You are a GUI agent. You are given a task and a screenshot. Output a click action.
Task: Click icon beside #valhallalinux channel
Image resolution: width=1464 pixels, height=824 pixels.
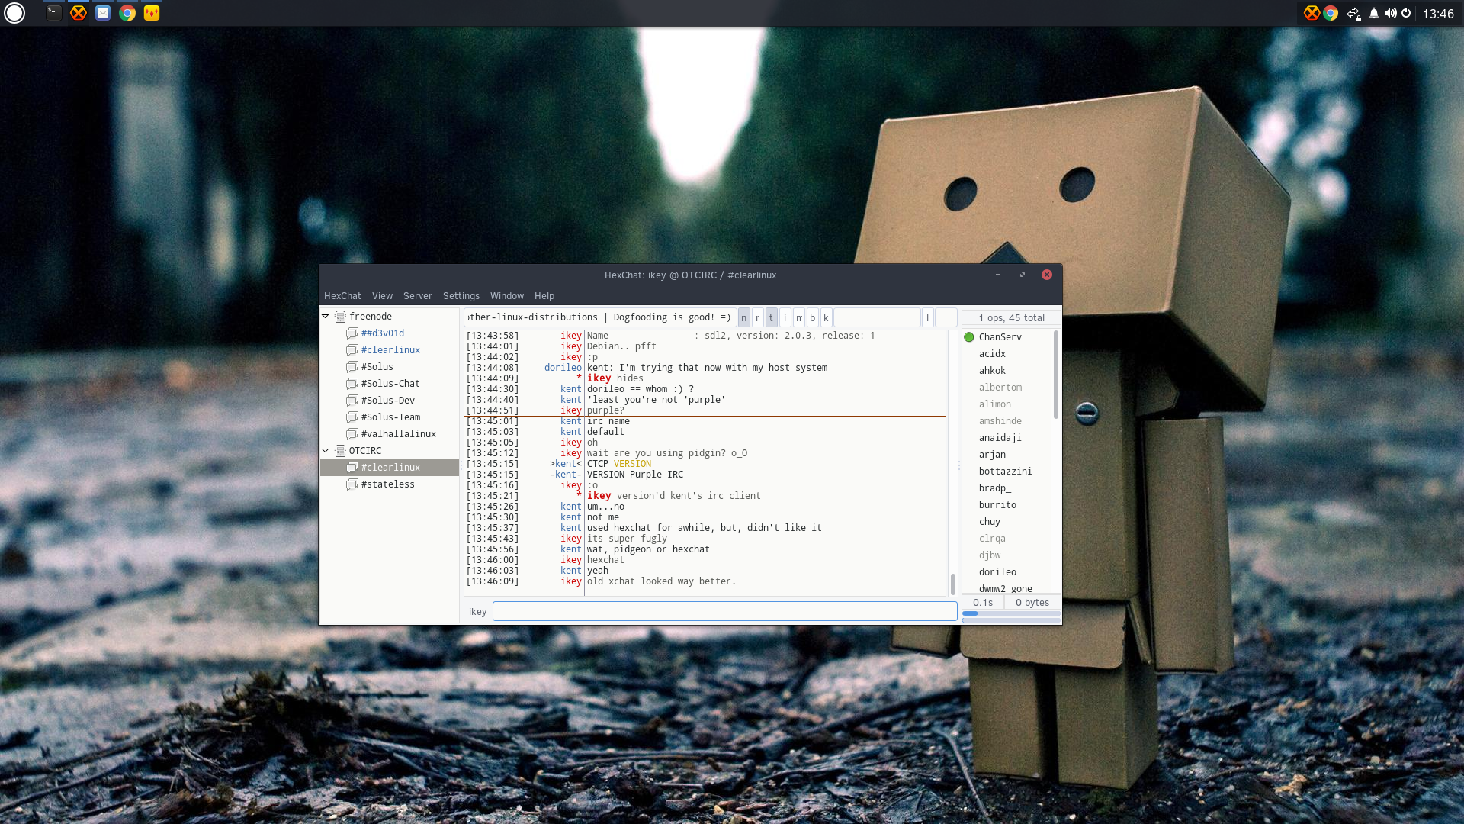click(352, 434)
